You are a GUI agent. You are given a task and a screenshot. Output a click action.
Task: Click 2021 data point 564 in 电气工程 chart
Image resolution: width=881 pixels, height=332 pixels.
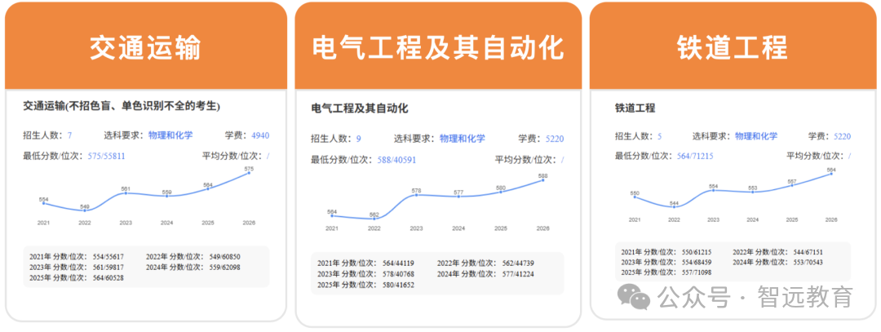pos(331,215)
